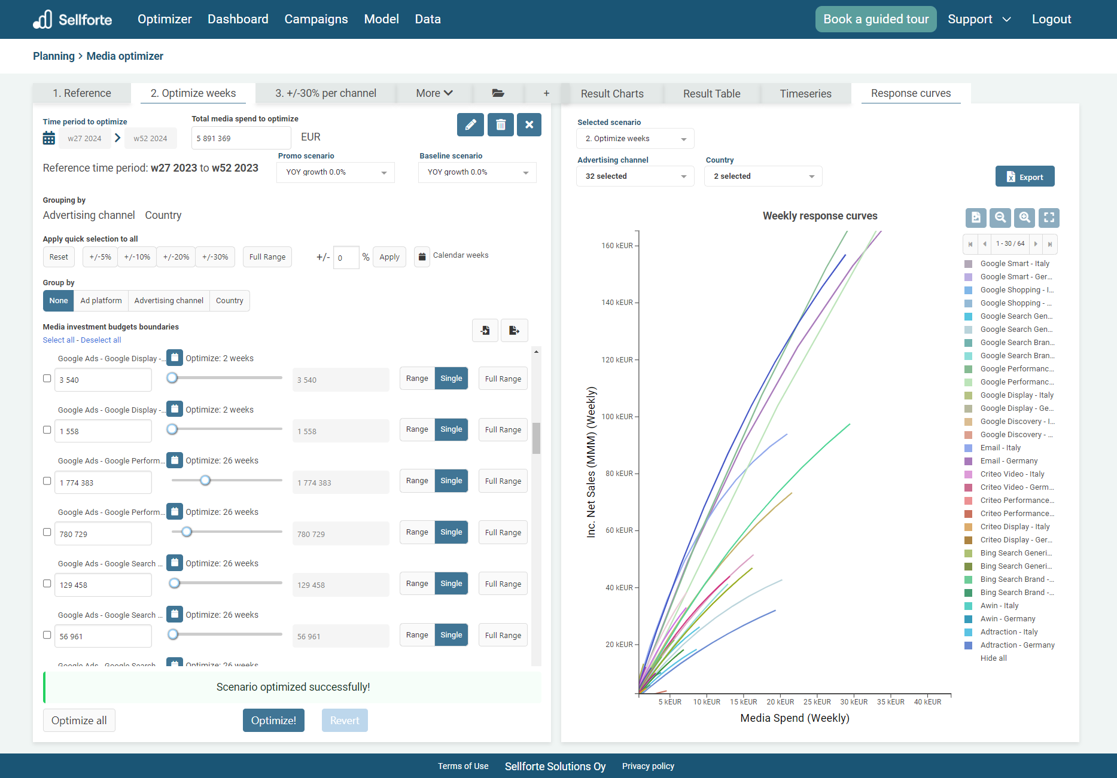This screenshot has height=778, width=1117.
Task: Open the Advertising channel 32 selected dropdown
Action: [x=635, y=176]
